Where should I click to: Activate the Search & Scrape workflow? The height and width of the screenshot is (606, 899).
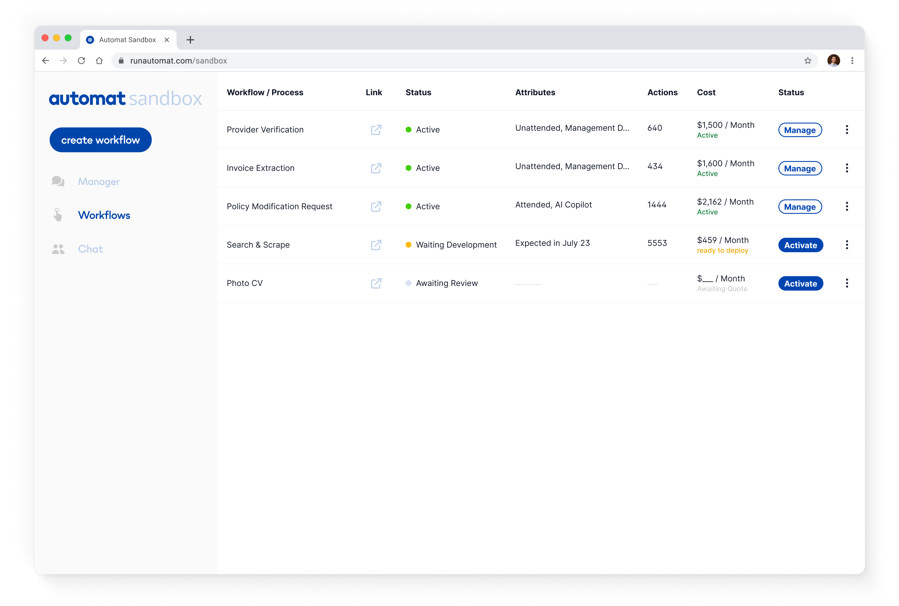tap(800, 245)
